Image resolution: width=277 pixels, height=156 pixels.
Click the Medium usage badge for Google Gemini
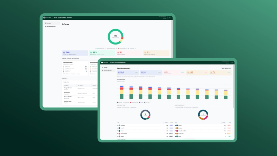click(171, 133)
